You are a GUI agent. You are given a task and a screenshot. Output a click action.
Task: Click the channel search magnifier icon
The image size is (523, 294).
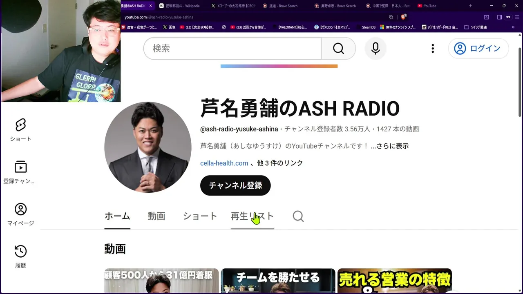click(x=298, y=216)
